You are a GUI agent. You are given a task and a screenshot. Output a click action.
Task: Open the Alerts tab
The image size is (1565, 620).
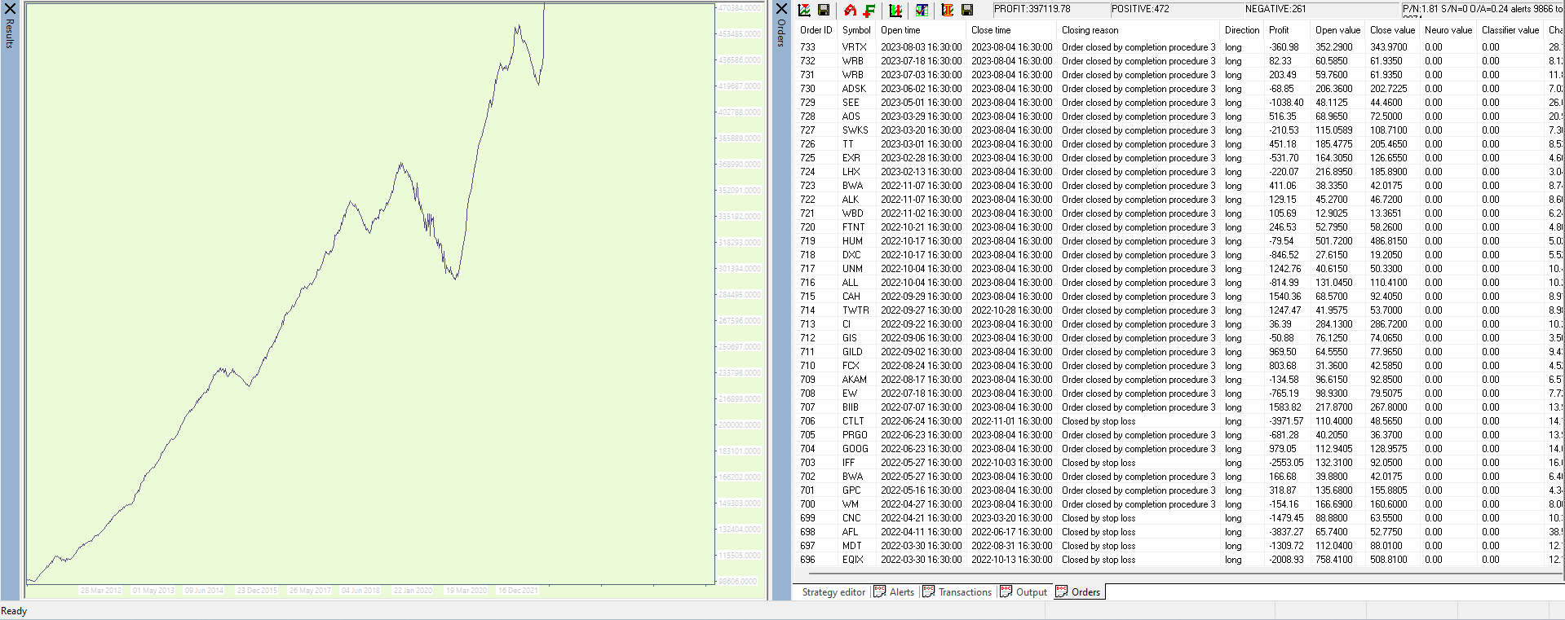[894, 592]
